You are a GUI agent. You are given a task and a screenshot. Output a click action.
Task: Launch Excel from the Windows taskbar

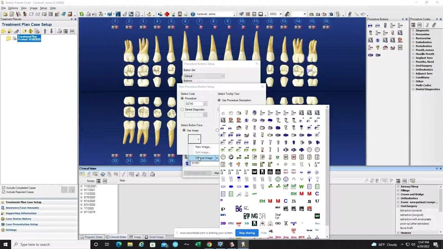click(198, 245)
